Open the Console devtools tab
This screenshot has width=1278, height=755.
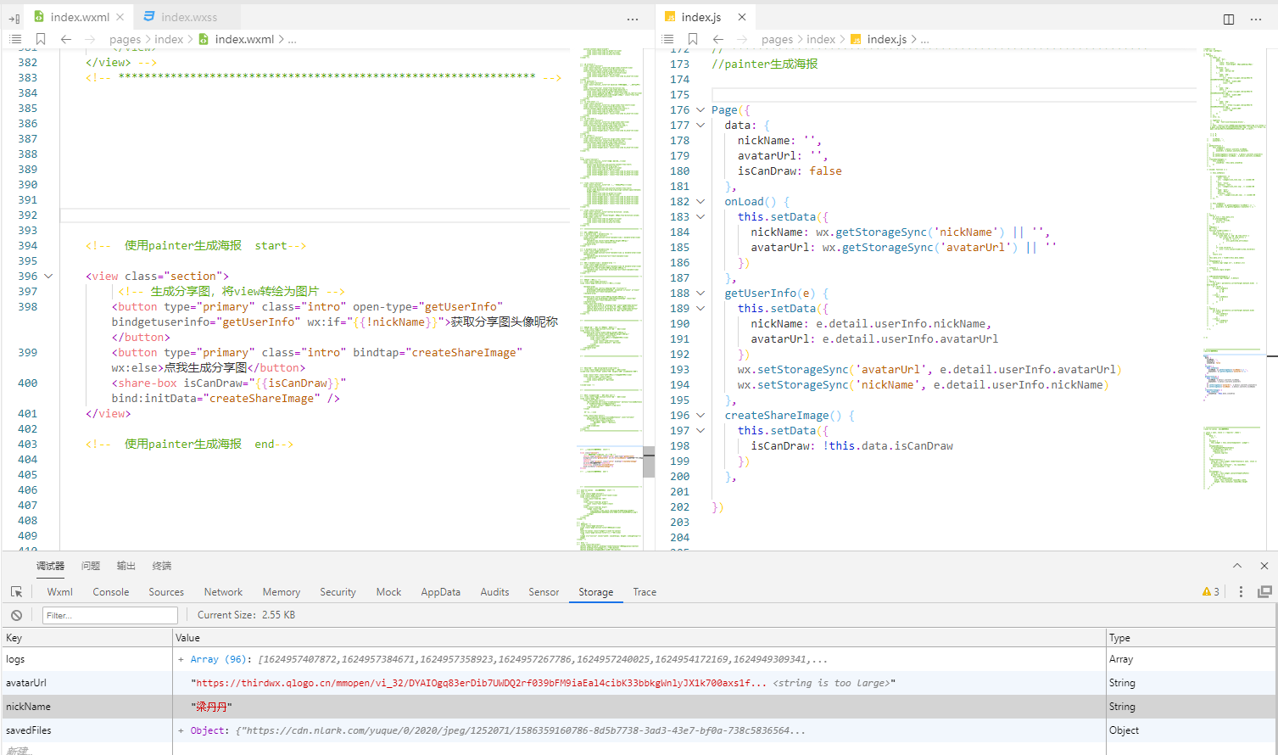click(111, 592)
